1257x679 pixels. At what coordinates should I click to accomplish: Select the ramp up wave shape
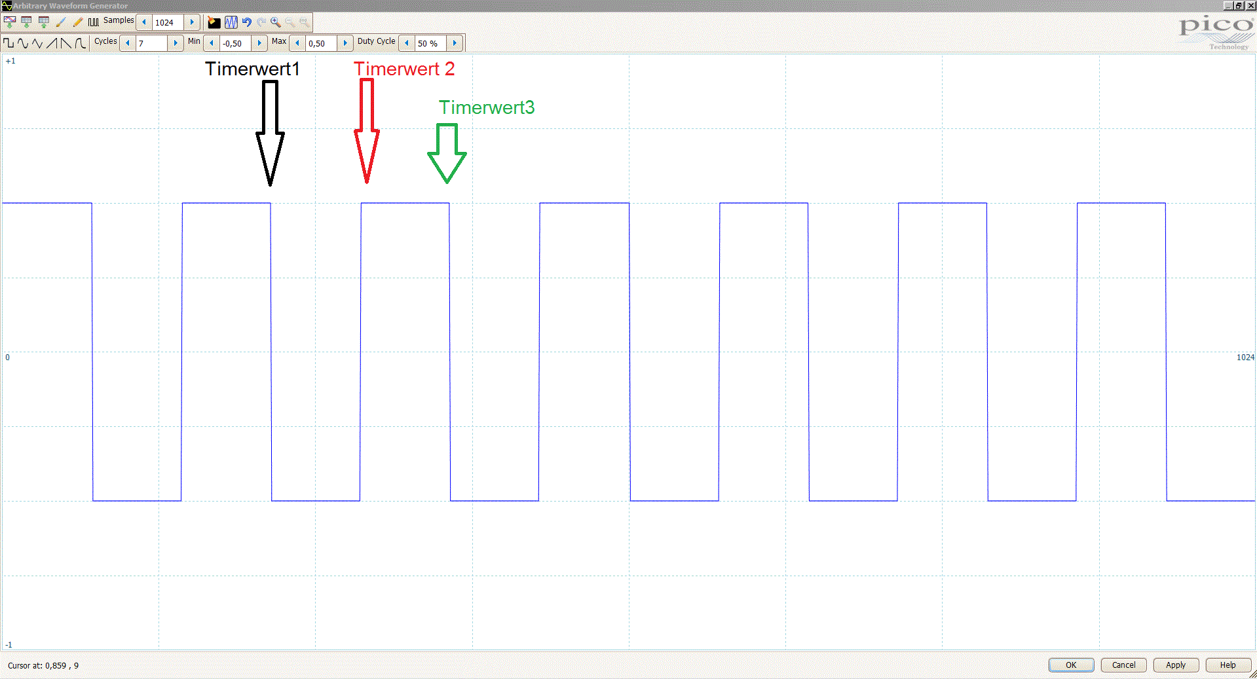52,43
